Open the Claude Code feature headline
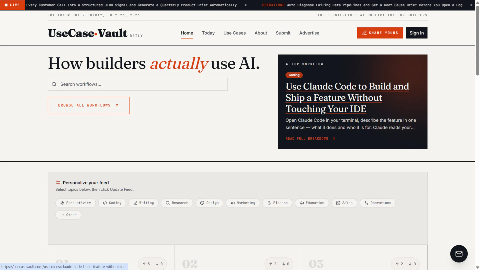480x270 pixels. [347, 98]
